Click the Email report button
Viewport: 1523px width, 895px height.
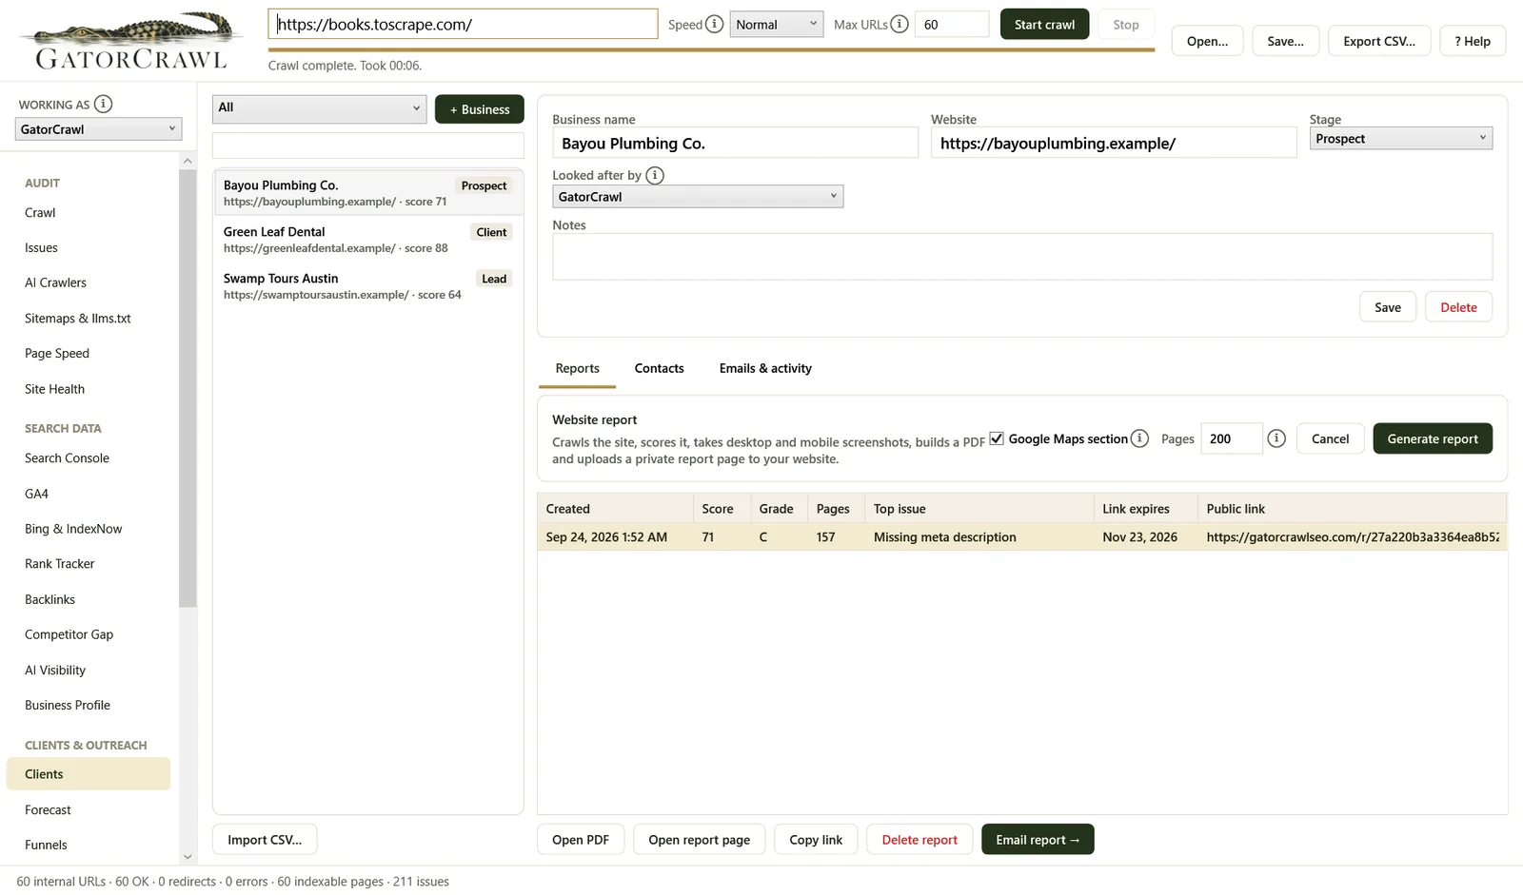pos(1038,840)
